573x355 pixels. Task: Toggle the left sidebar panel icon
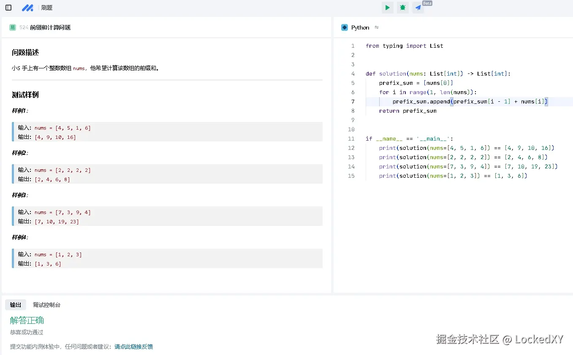pos(8,8)
